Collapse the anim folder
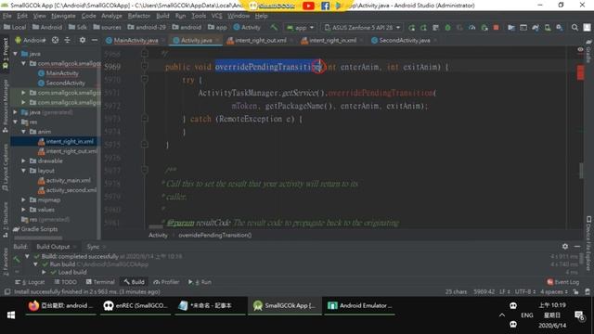This screenshot has width=594, height=334. [x=23, y=132]
